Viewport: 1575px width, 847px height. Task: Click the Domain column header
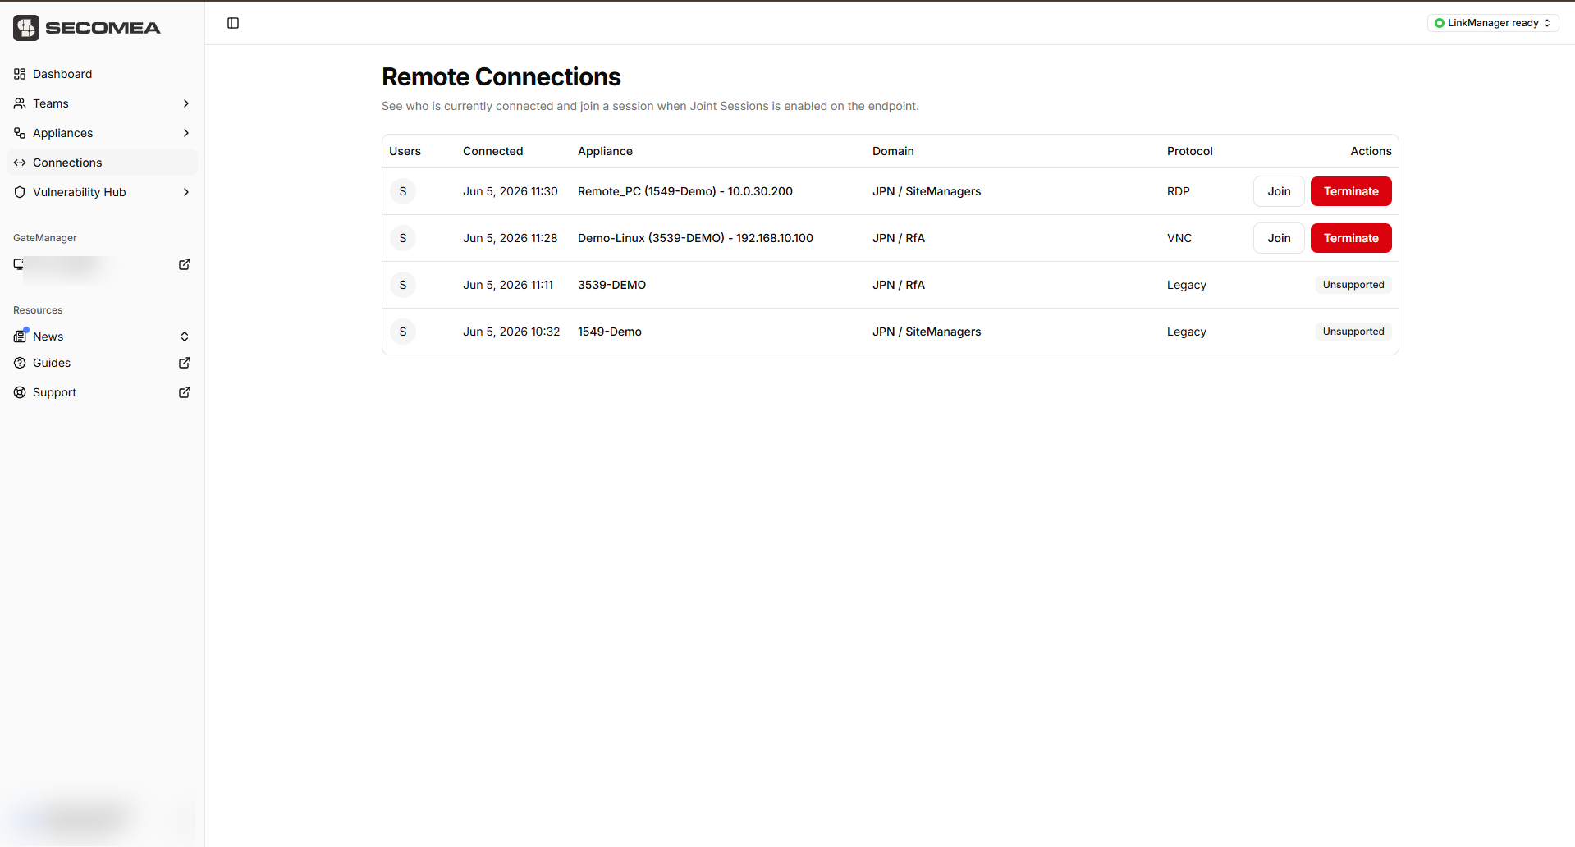click(893, 151)
